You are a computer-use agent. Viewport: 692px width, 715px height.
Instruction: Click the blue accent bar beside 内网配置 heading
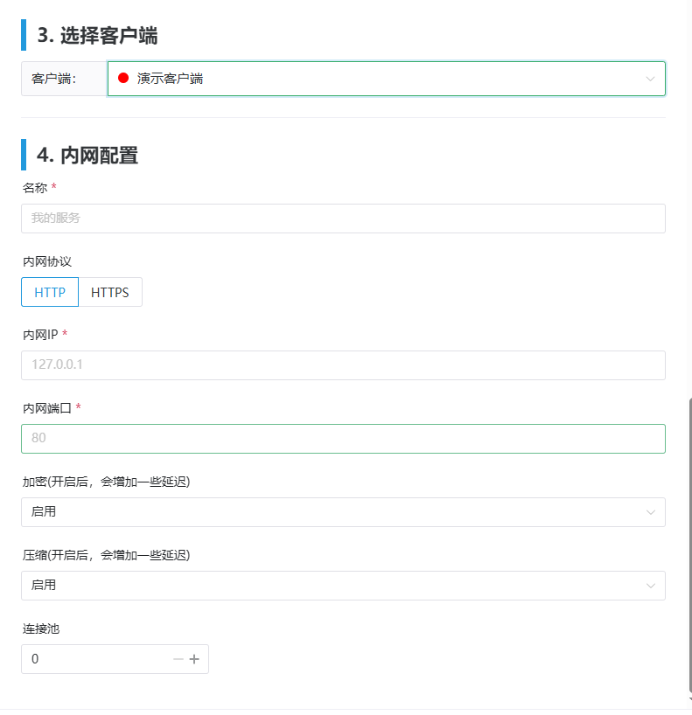[22, 154]
